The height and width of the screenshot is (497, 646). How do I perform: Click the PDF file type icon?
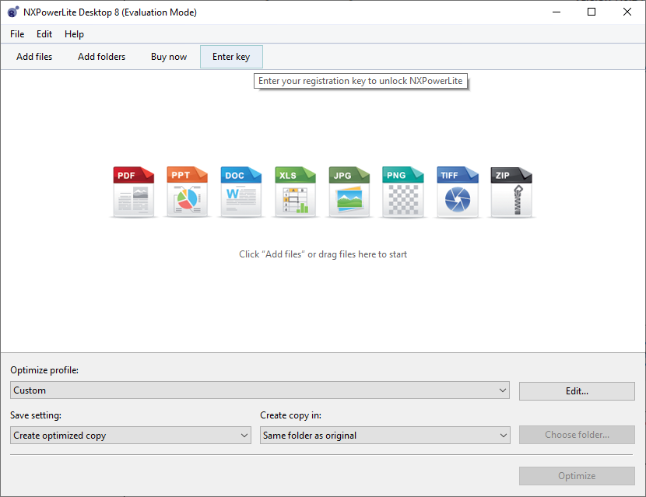[134, 191]
